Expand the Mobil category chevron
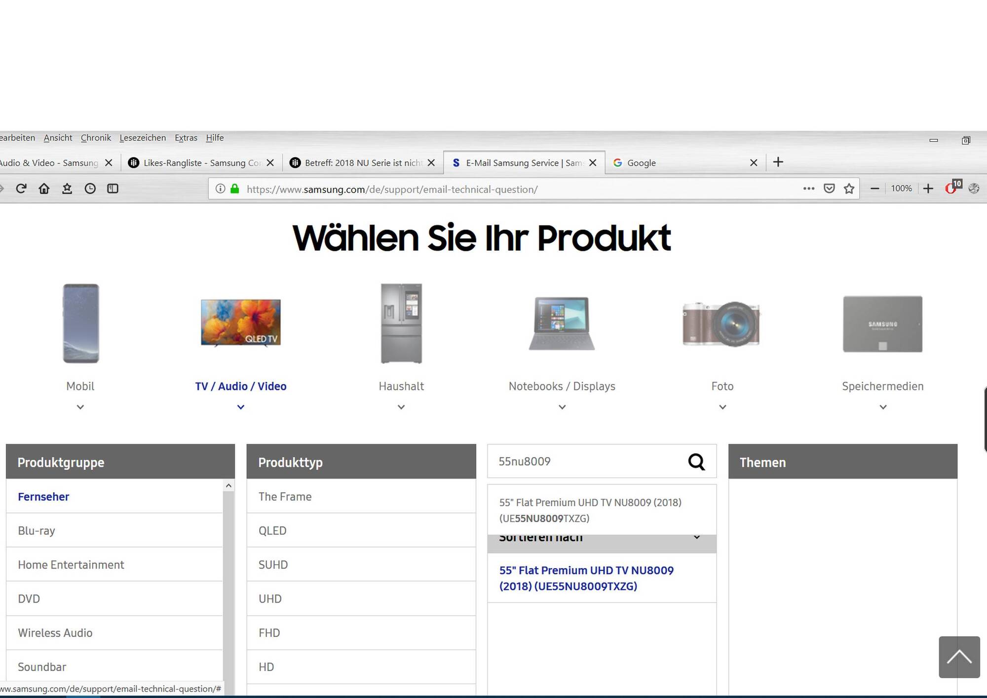Viewport: 987px width, 698px height. click(x=80, y=407)
